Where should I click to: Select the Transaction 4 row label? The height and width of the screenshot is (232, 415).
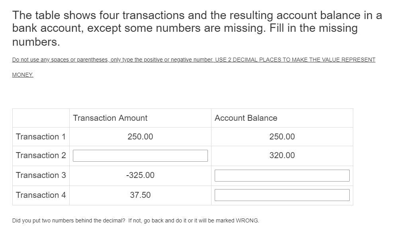41,195
